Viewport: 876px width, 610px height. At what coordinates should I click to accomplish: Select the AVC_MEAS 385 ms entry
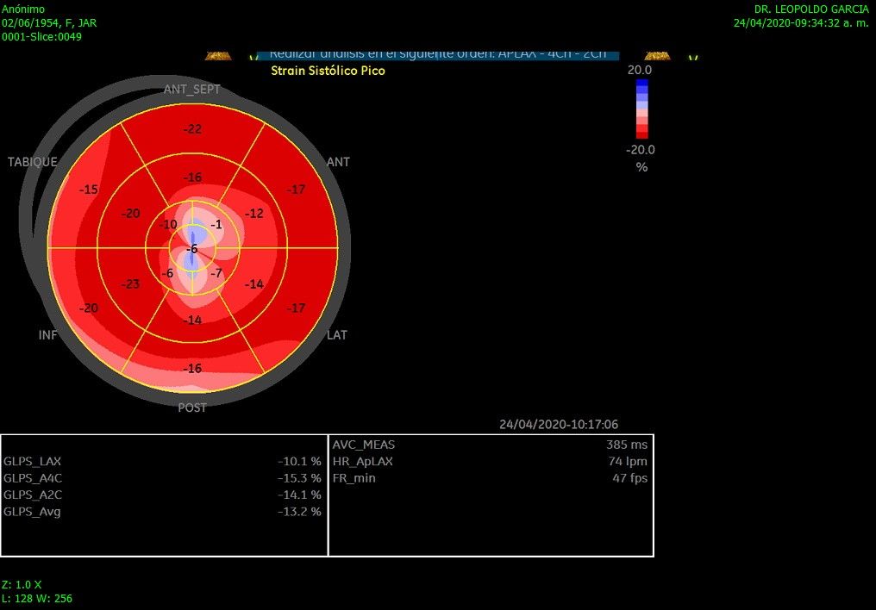(x=490, y=445)
